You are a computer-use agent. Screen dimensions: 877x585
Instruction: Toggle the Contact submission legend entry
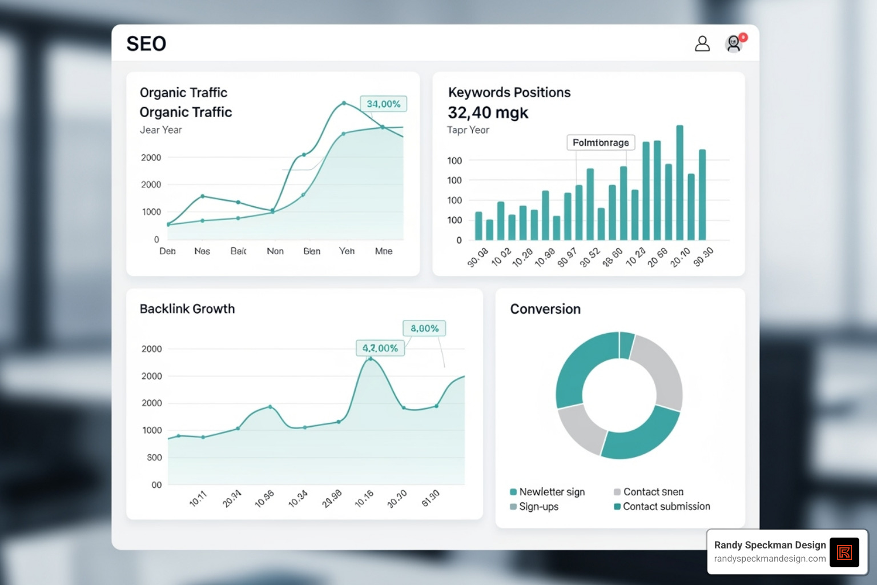point(666,507)
